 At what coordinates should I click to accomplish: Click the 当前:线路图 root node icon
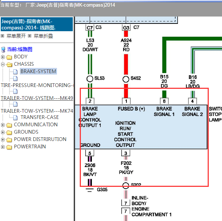pyautogui.click(x=3, y=50)
